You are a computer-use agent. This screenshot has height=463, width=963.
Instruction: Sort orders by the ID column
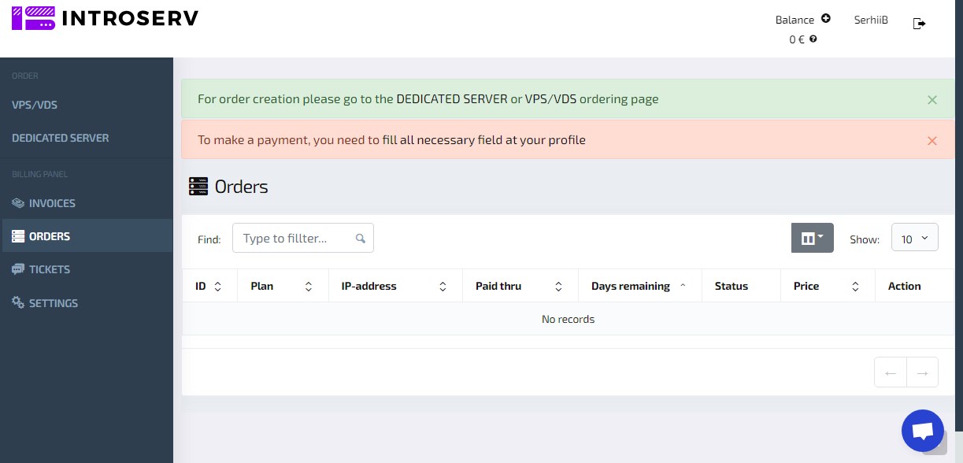[208, 286]
